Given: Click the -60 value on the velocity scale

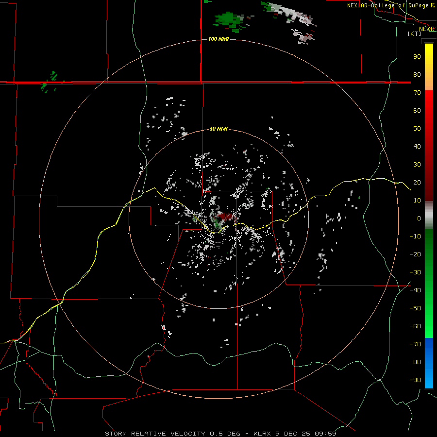Looking at the screenshot, I should 415,326.
